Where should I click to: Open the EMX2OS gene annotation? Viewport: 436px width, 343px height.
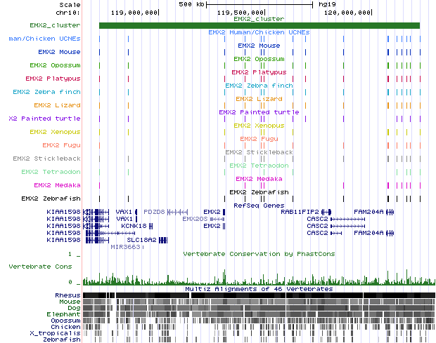(193, 219)
